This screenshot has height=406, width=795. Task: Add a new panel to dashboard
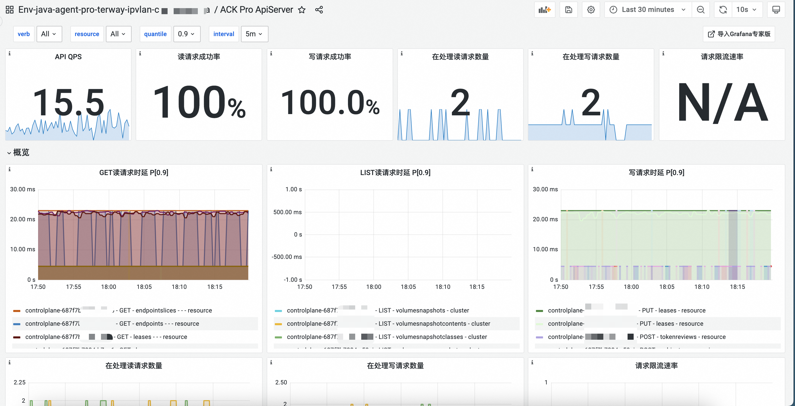coord(544,10)
